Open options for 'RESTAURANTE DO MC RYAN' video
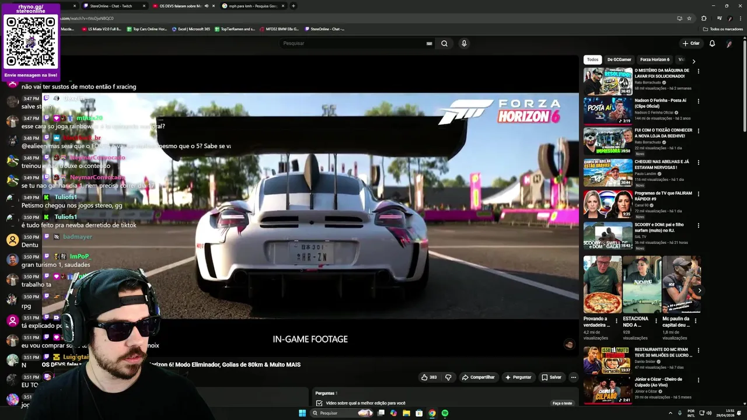747x420 pixels. [698, 350]
